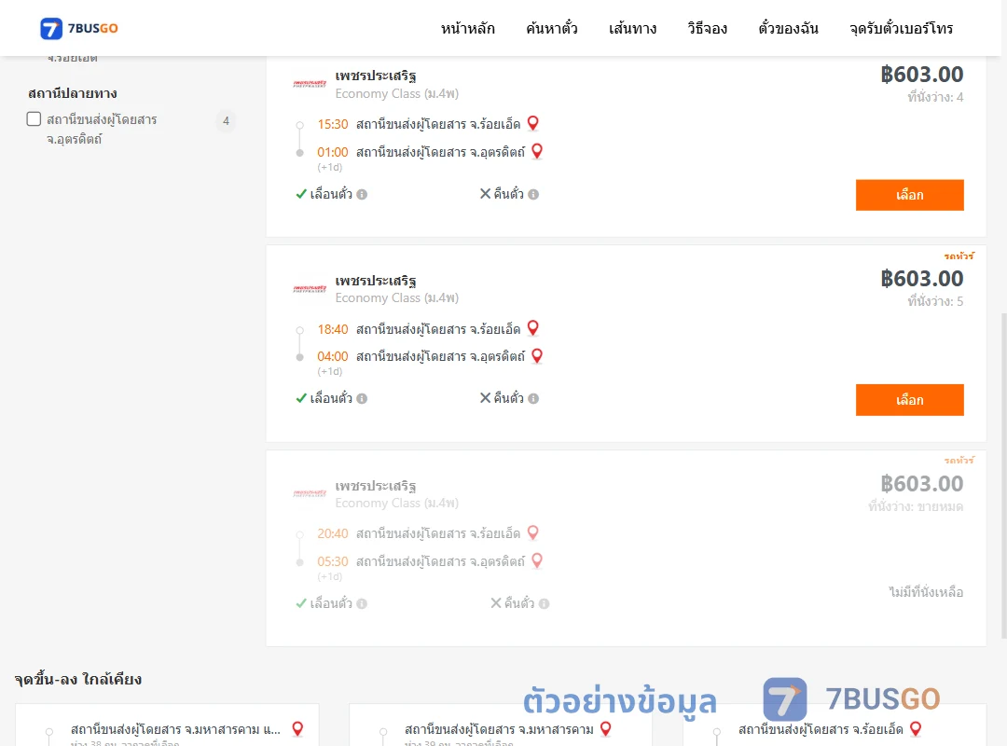Go to หน้าหลัก home page
The height and width of the screenshot is (746, 1007).
click(467, 28)
